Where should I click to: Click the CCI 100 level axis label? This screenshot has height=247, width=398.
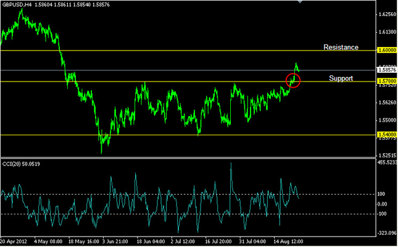tap(383, 194)
